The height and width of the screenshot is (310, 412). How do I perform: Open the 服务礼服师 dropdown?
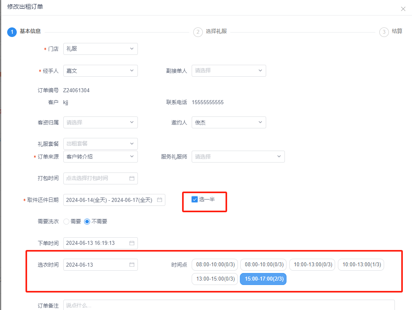[x=238, y=157]
